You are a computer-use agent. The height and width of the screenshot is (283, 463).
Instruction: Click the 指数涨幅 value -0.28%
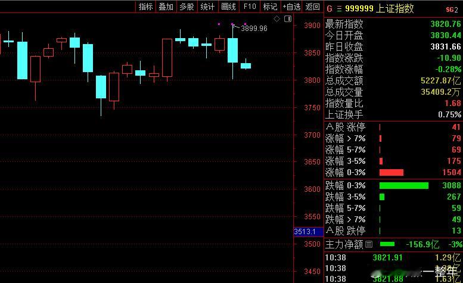coord(448,69)
